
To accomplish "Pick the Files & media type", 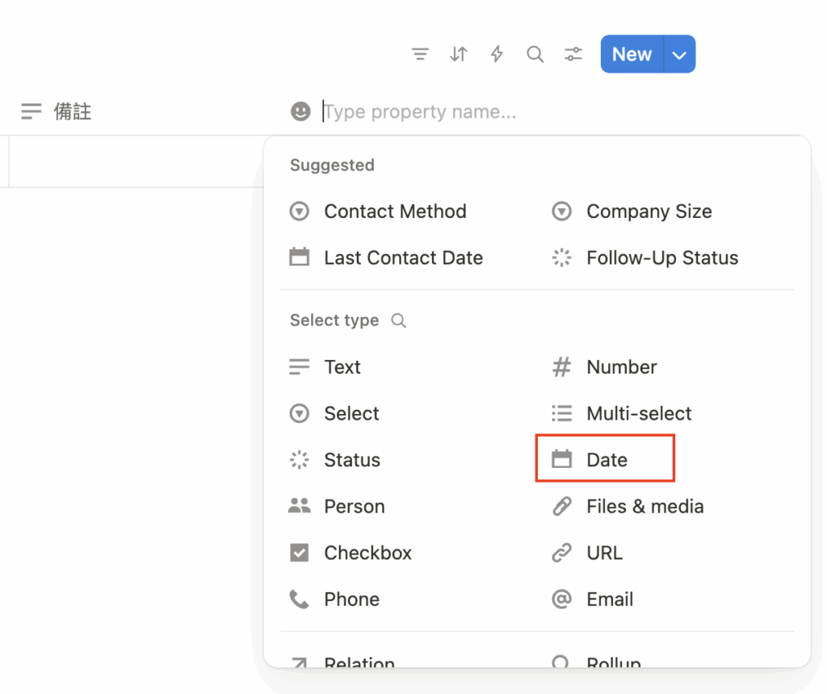I will 644,507.
